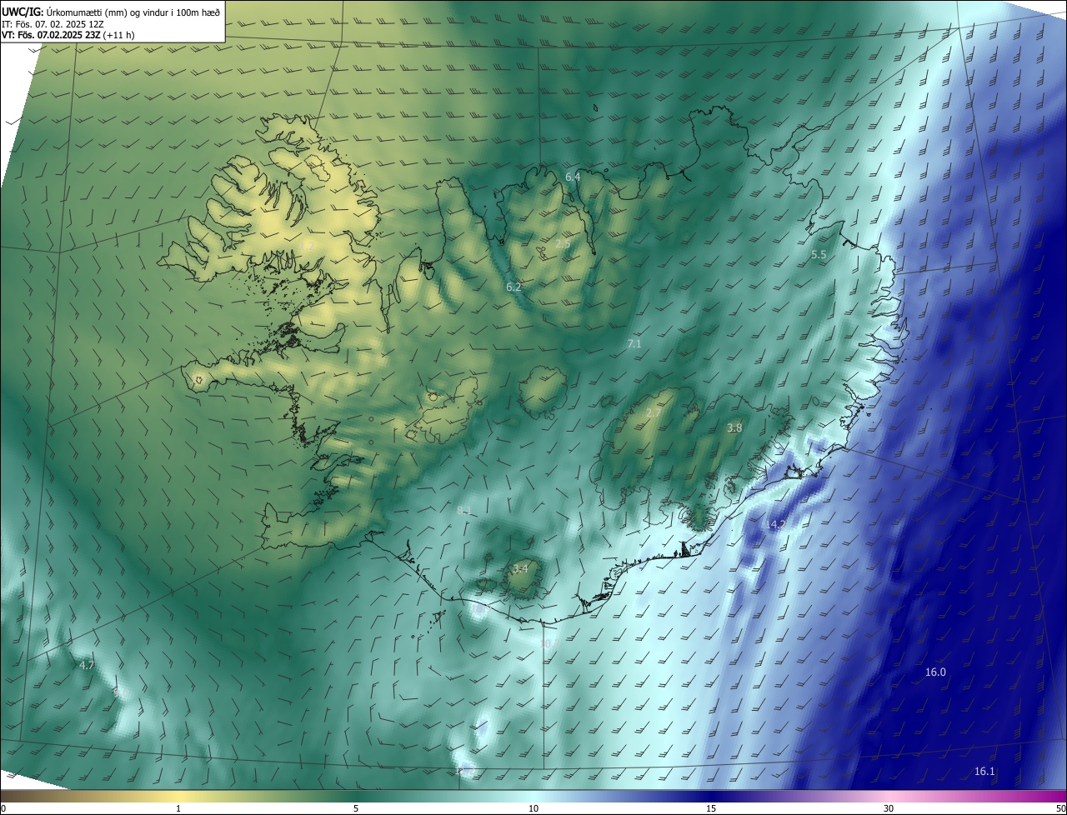Image resolution: width=1067 pixels, height=815 pixels.
Task: Click the 2.7 value on the glacier
Action: pyautogui.click(x=654, y=412)
